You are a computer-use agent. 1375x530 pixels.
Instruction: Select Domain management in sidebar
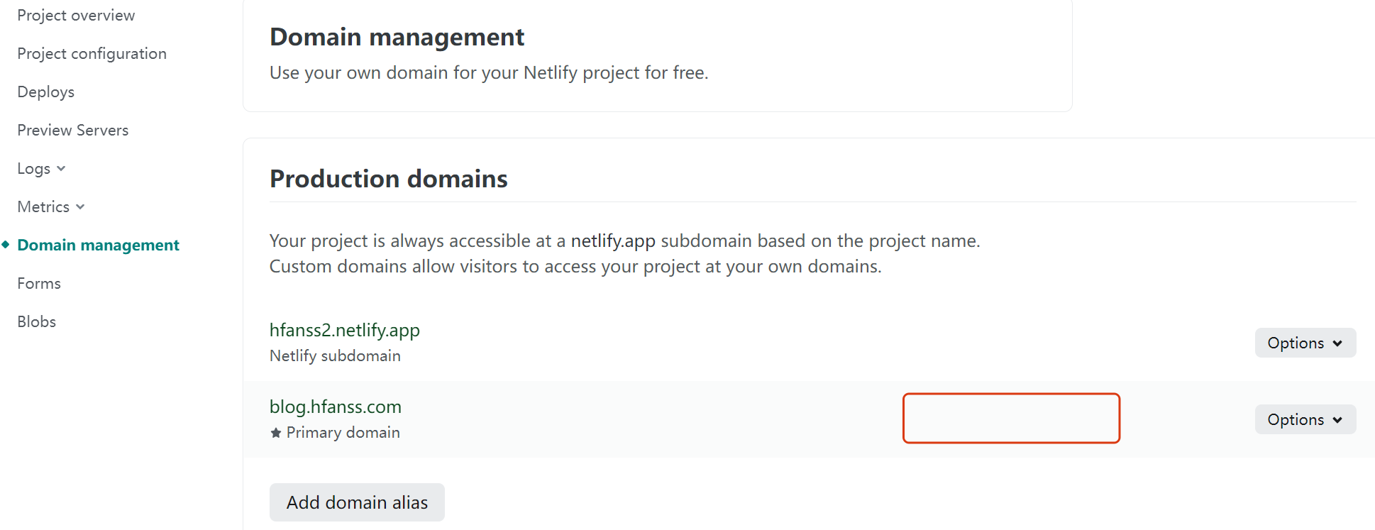click(98, 245)
